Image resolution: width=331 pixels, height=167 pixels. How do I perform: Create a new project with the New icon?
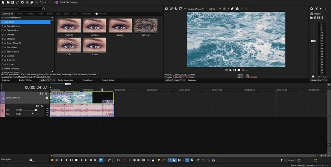4,2
